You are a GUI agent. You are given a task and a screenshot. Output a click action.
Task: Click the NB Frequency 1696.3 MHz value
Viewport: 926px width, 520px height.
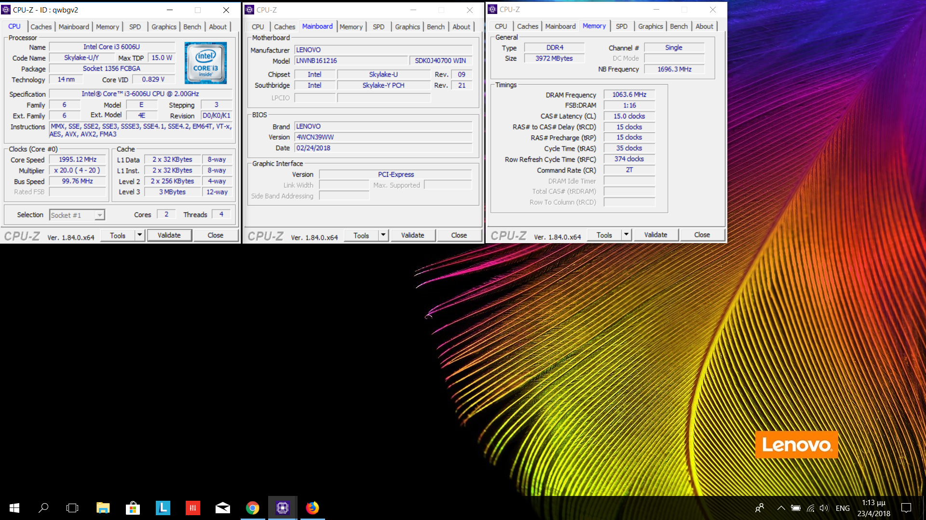(x=674, y=69)
